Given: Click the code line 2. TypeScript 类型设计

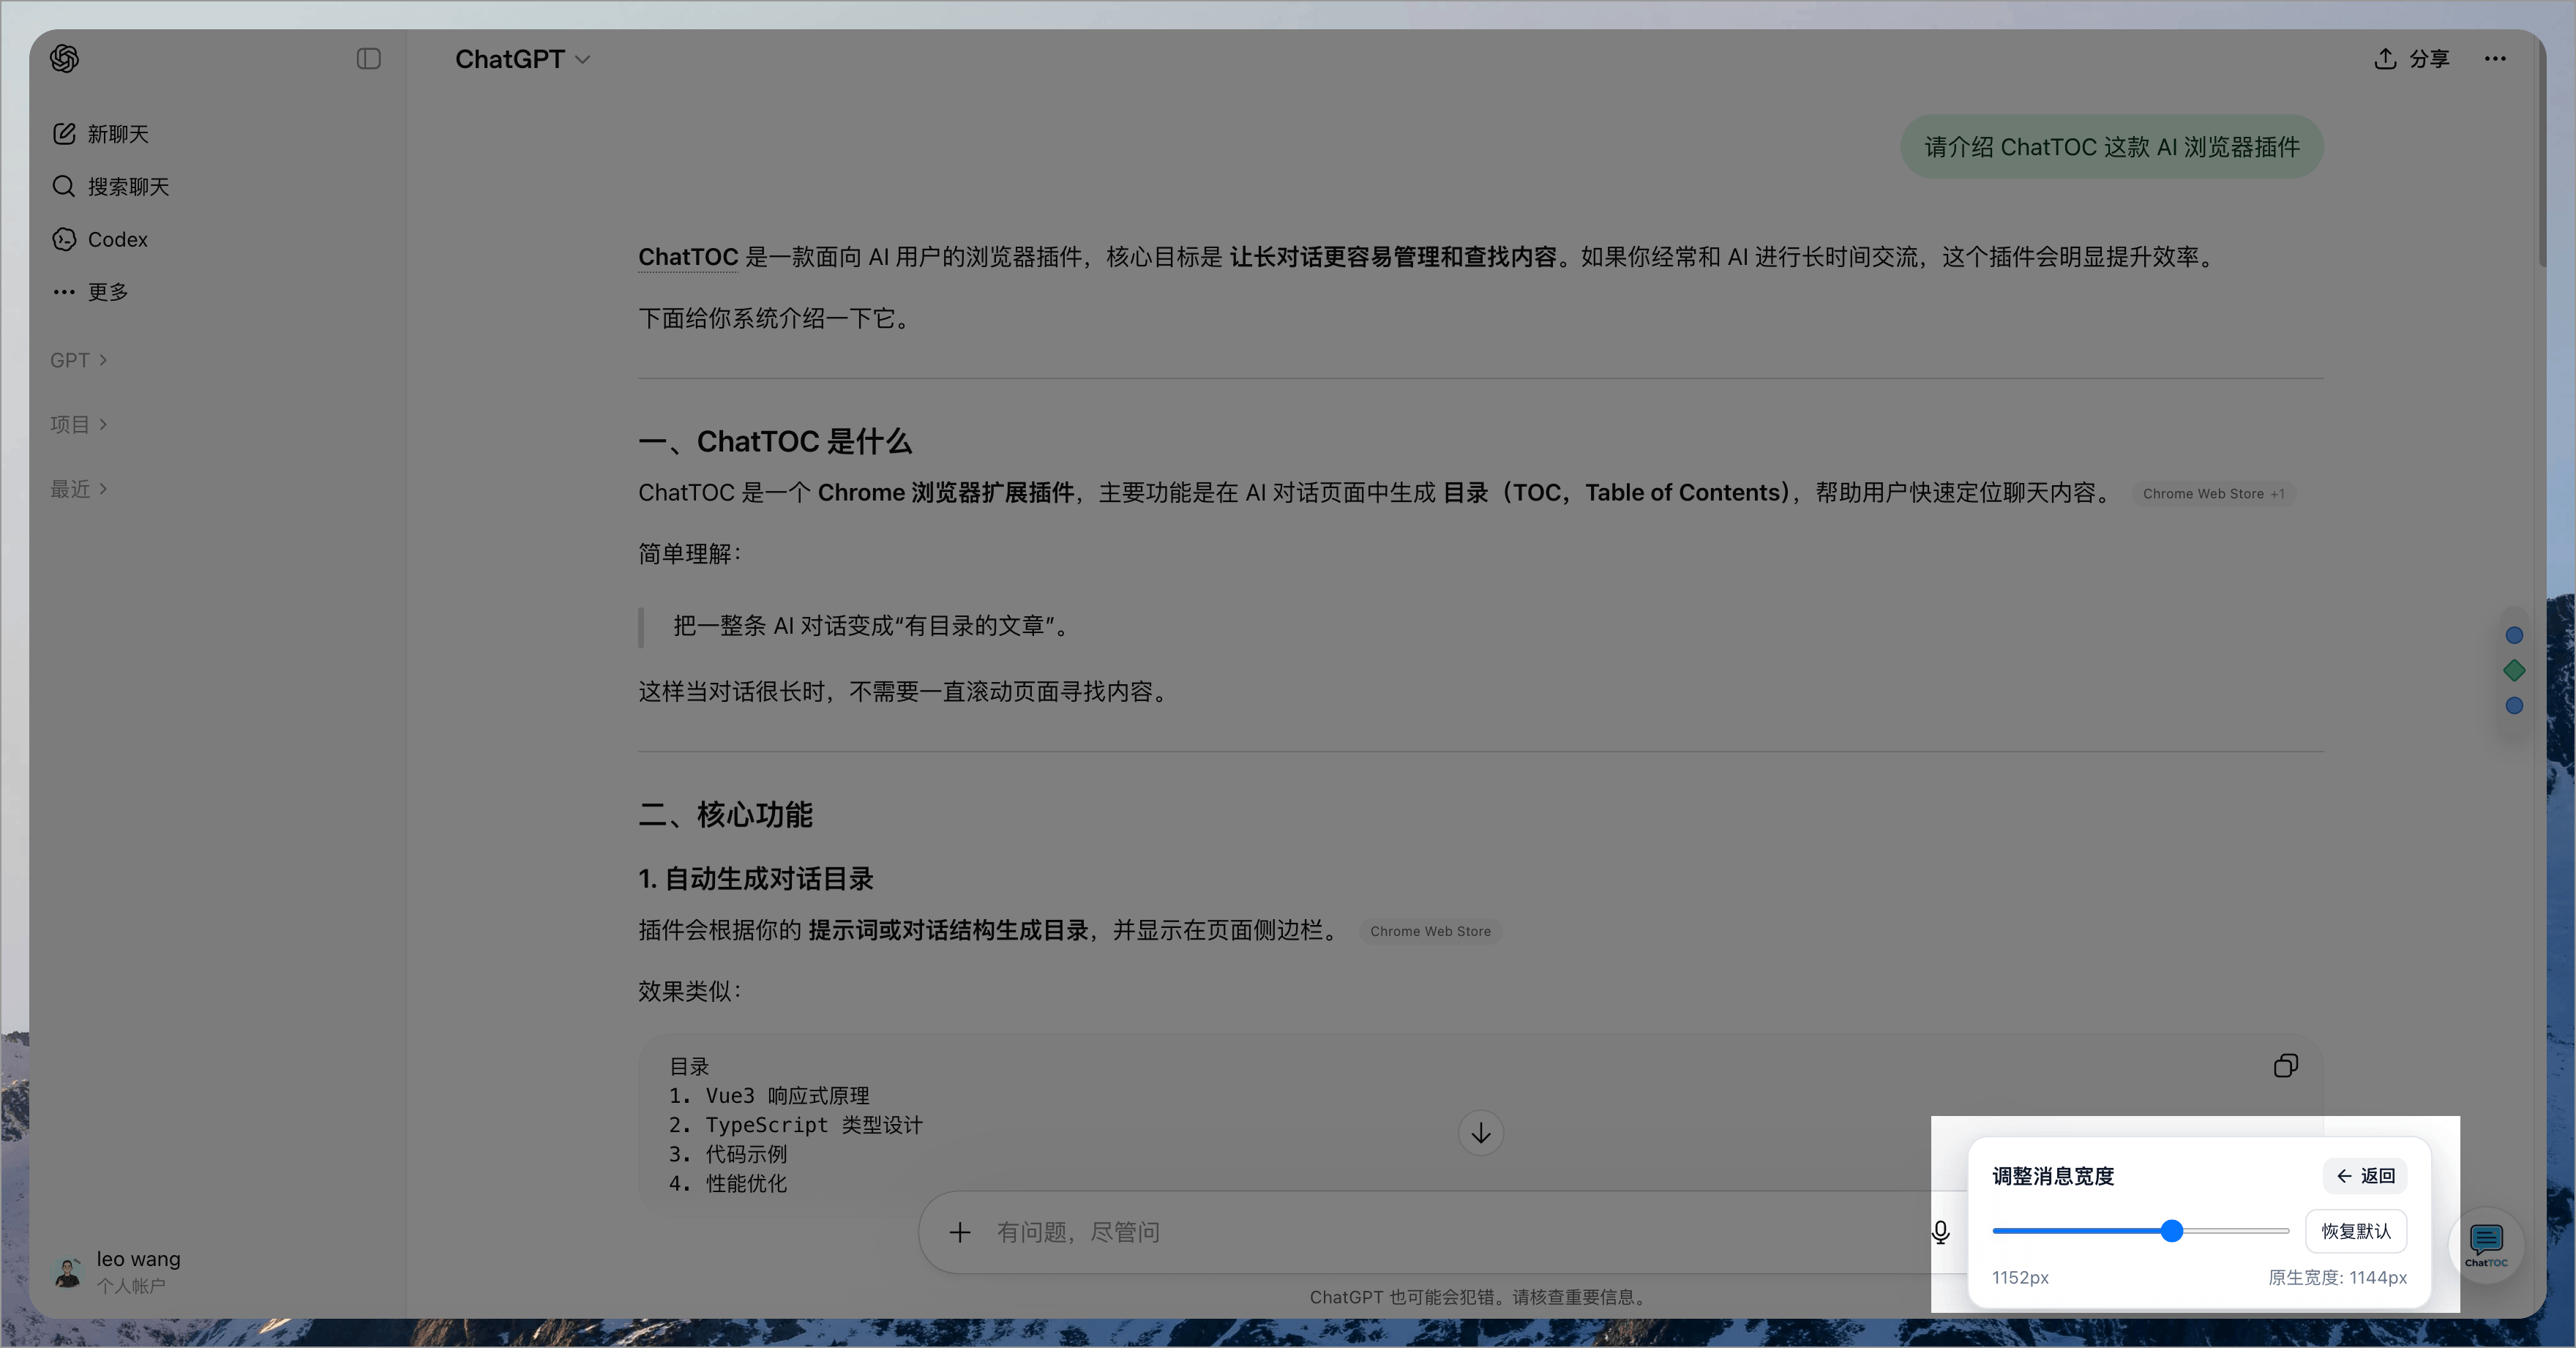Looking at the screenshot, I should [x=796, y=1125].
